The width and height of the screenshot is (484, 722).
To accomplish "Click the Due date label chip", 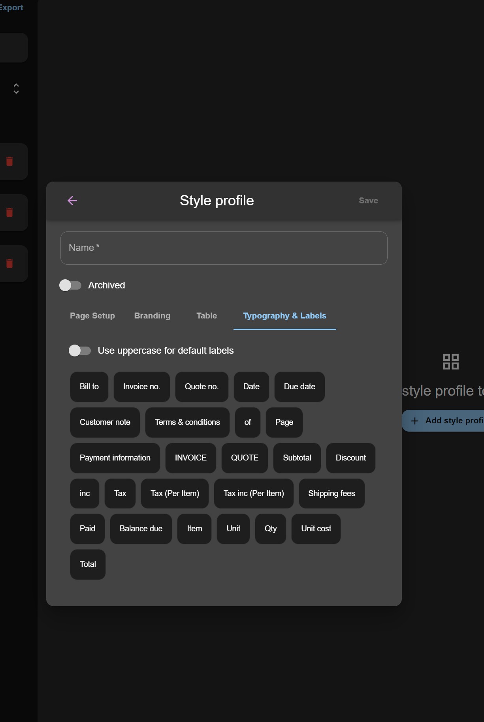I will pyautogui.click(x=299, y=387).
